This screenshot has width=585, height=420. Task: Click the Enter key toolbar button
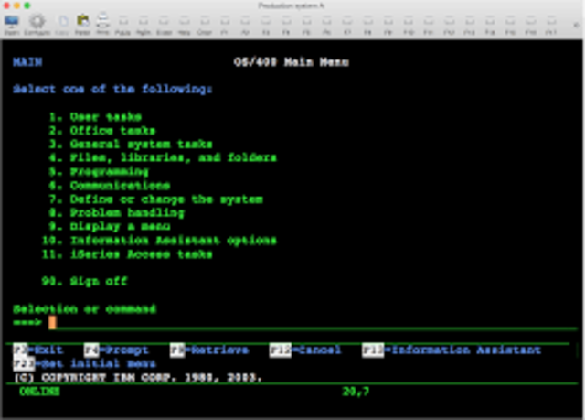164,25
